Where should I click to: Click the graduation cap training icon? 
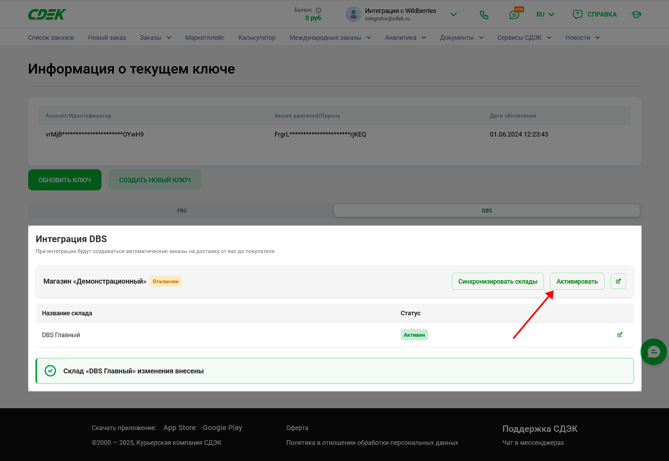pos(636,14)
